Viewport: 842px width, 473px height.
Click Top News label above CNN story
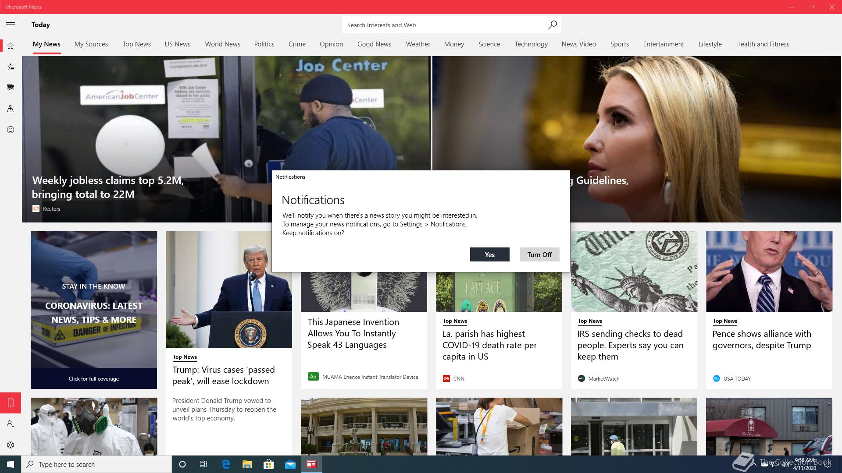coord(455,321)
